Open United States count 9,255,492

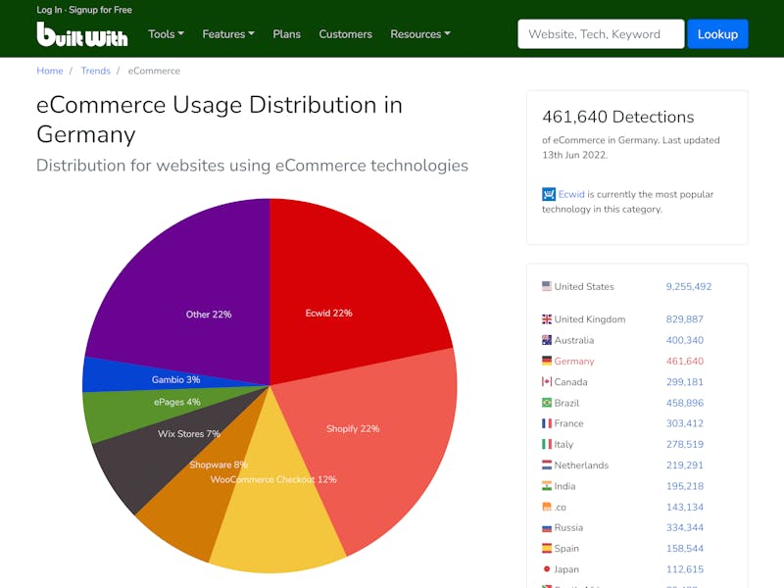689,286
